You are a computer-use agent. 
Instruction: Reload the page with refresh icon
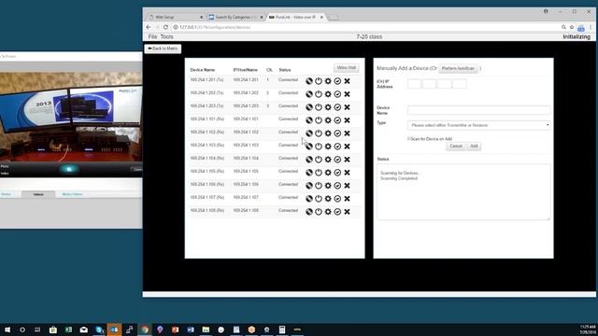(x=165, y=27)
